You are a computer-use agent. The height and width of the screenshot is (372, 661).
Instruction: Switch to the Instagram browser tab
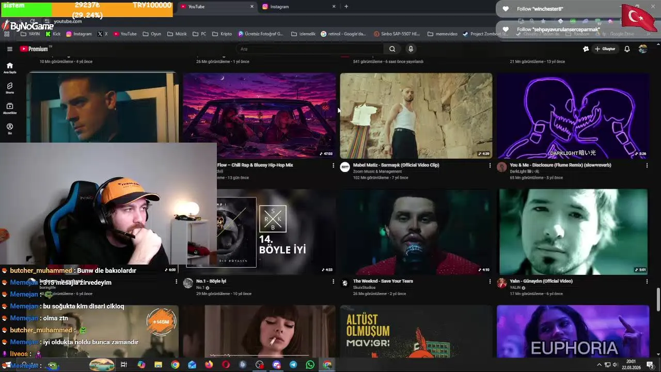tap(298, 7)
